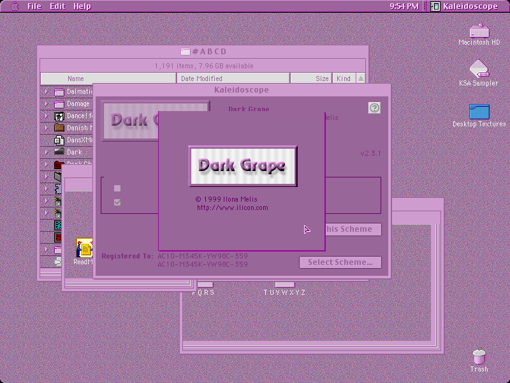Click the "Dark" folder name in #ABCD list

coord(75,152)
